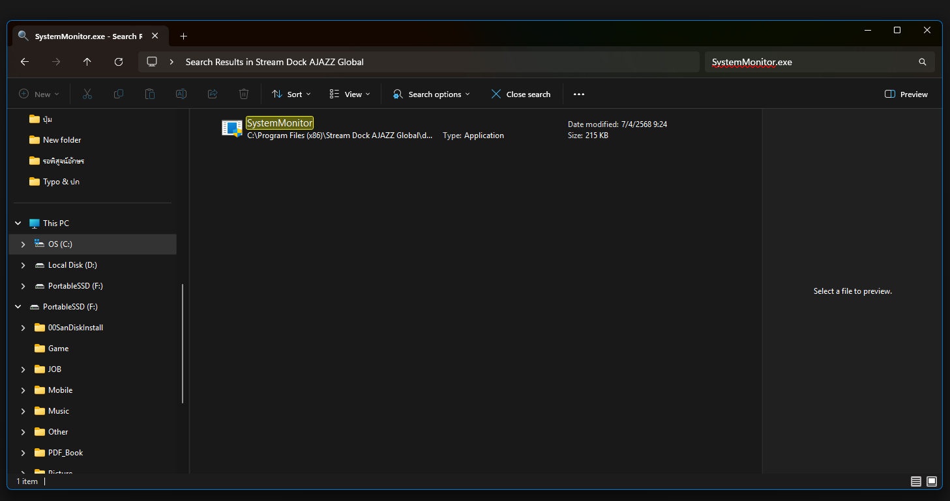The width and height of the screenshot is (950, 501).
Task: Click the PC icon in the address bar
Action: [152, 62]
